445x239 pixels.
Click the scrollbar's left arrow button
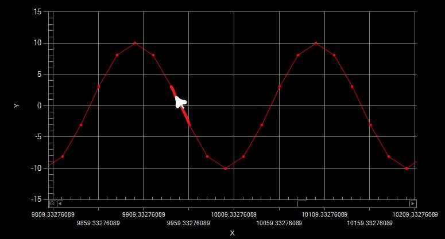pyautogui.click(x=60, y=203)
